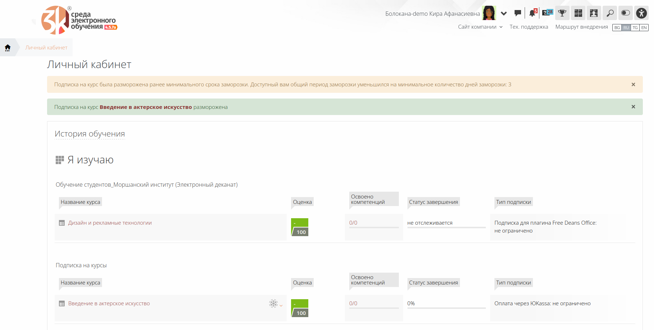Open the Тех. поддержка menu item
654x330 pixels.
(529, 27)
